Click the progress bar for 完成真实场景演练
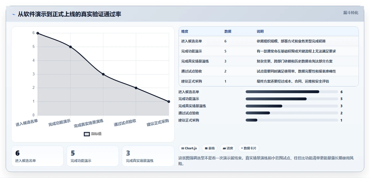This screenshot has width=370, height=178. tap(292, 106)
